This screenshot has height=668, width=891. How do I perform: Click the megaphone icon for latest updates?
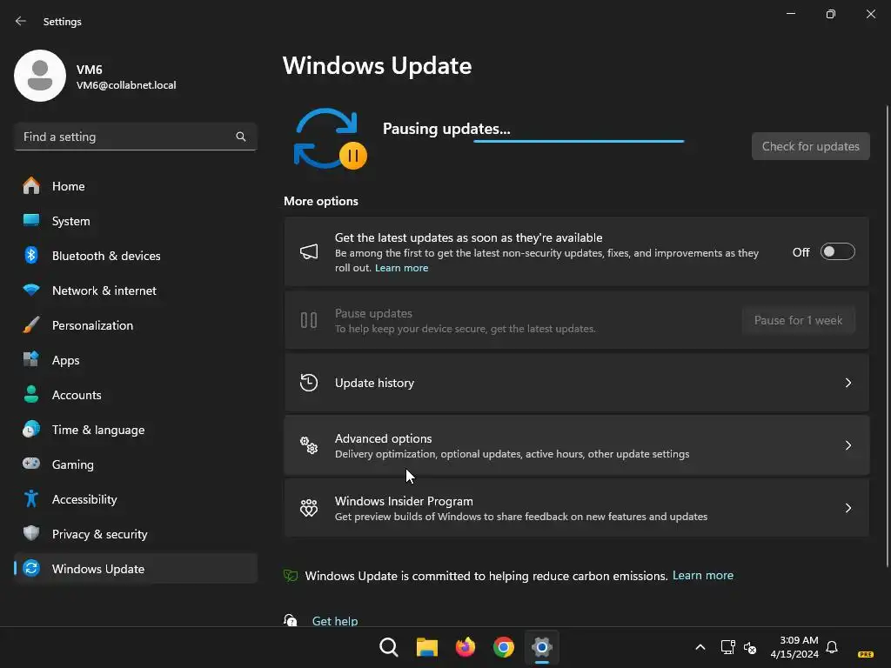tap(309, 251)
